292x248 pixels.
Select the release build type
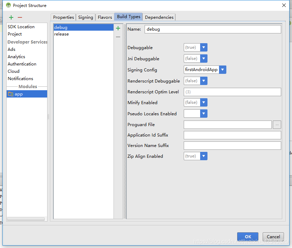[x=83, y=34]
